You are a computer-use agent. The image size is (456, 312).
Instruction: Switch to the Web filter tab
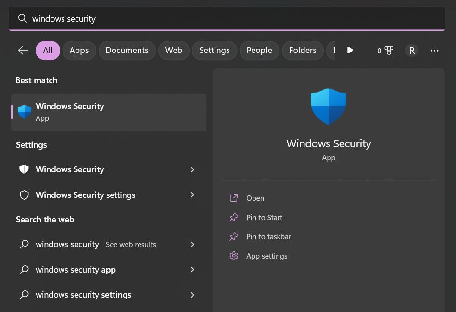pos(174,51)
